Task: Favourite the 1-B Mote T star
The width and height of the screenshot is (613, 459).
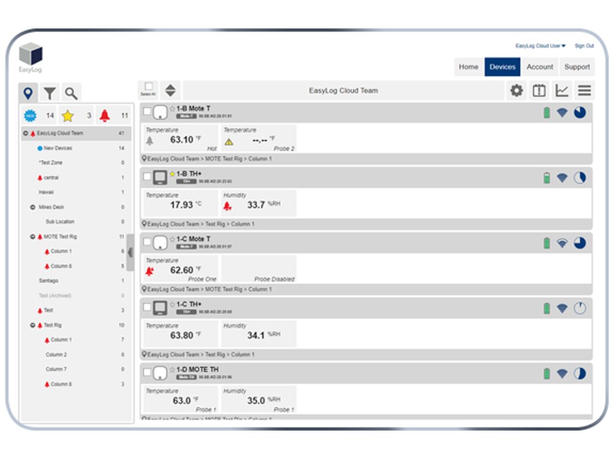Action: click(x=172, y=109)
